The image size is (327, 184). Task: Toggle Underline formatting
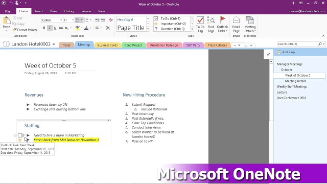(x=55, y=28)
